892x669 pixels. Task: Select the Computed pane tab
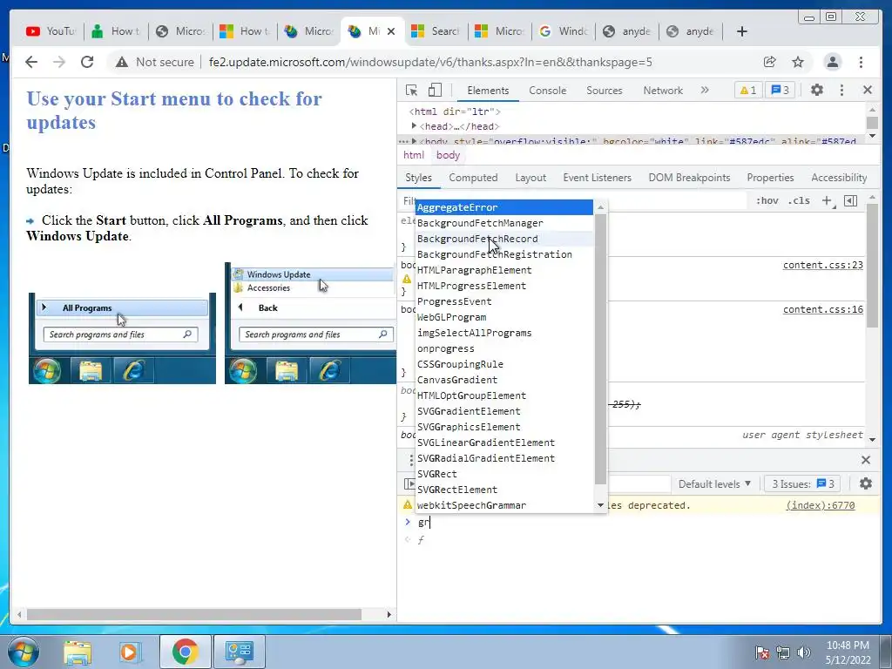tap(473, 178)
